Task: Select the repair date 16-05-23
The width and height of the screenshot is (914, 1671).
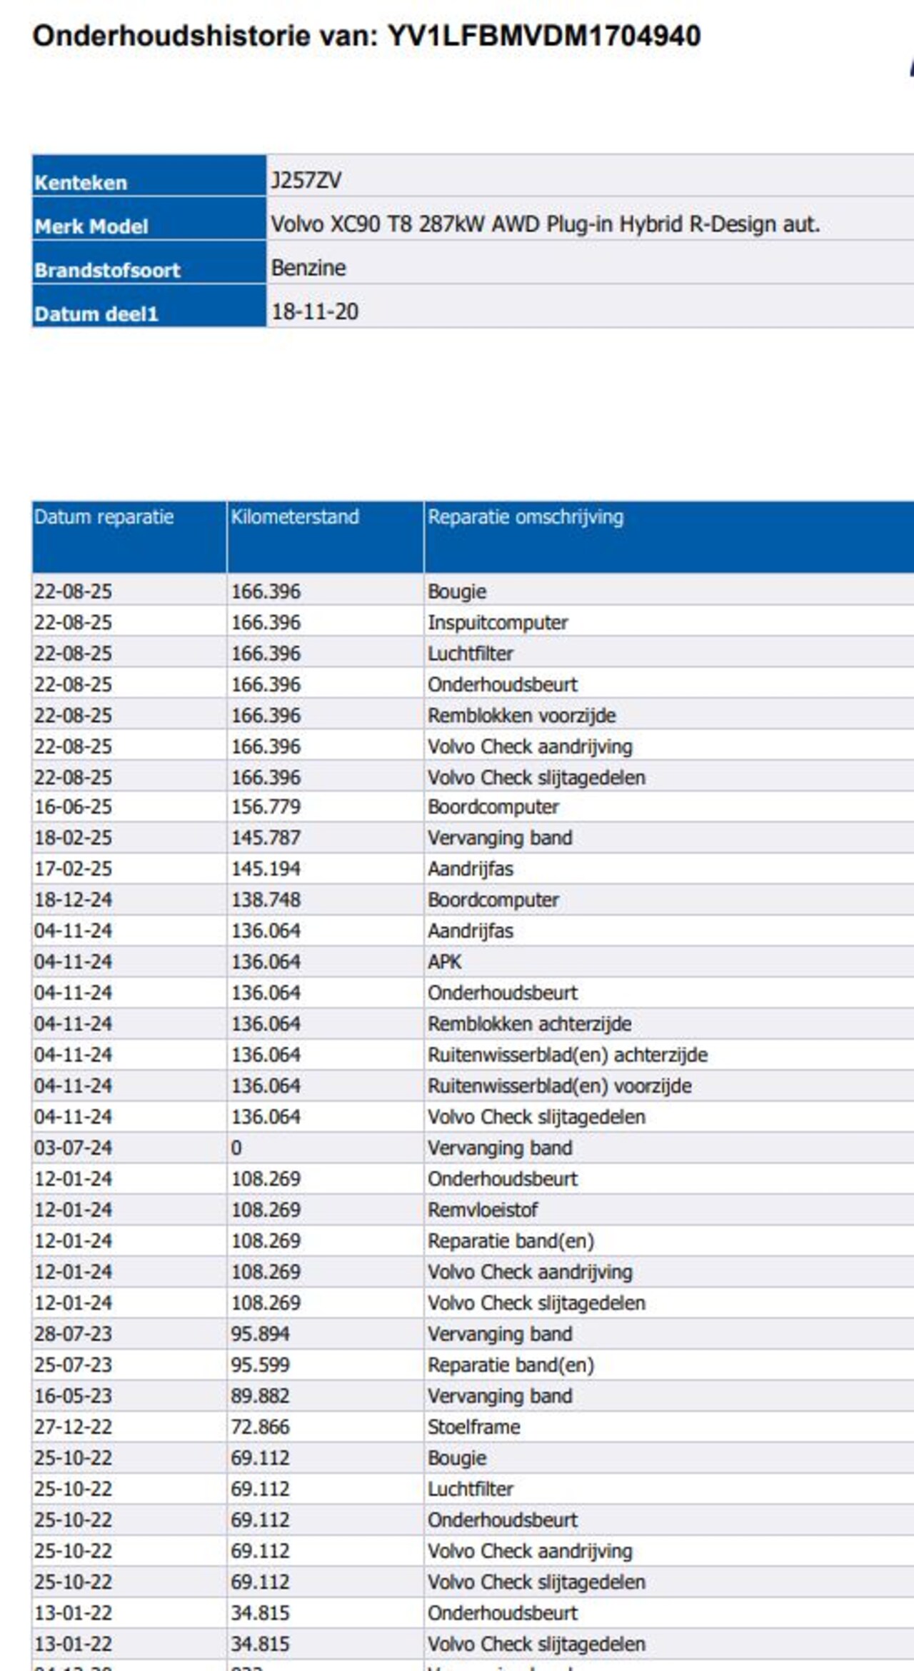Action: [x=73, y=1396]
